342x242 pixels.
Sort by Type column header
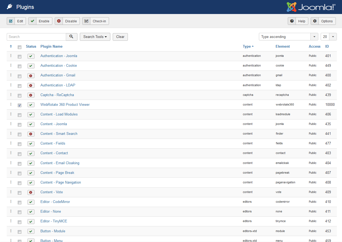pos(248,46)
